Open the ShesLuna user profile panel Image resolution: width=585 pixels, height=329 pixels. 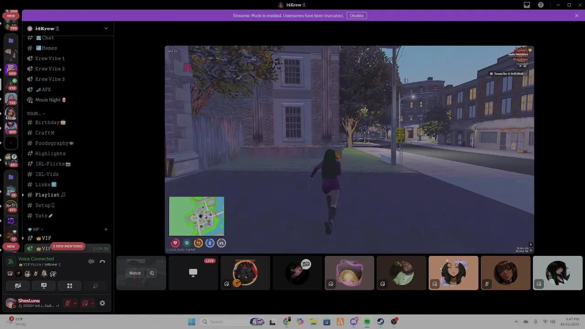point(33,303)
